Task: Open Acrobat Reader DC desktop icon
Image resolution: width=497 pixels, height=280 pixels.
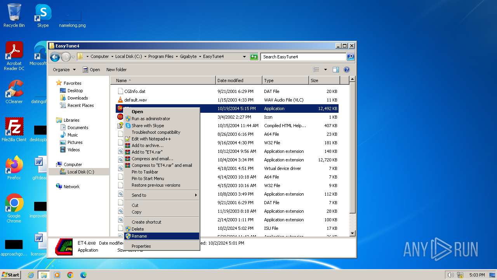Action: coord(14,56)
